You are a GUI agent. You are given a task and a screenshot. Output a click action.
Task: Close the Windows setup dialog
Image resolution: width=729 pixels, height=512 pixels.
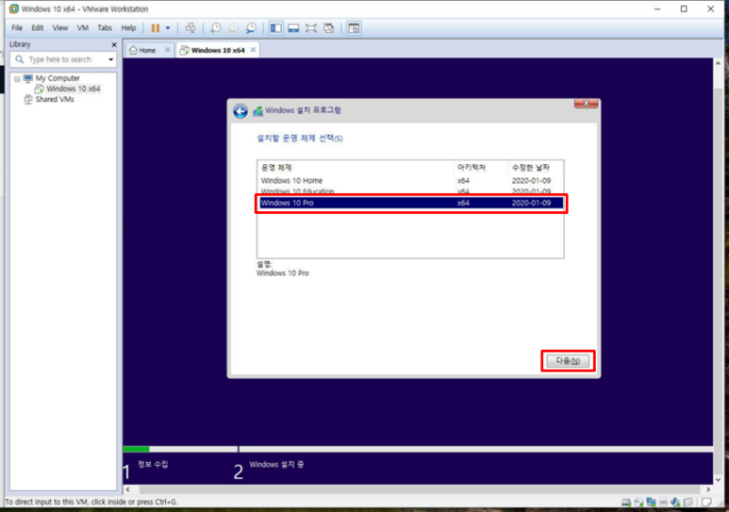click(586, 103)
